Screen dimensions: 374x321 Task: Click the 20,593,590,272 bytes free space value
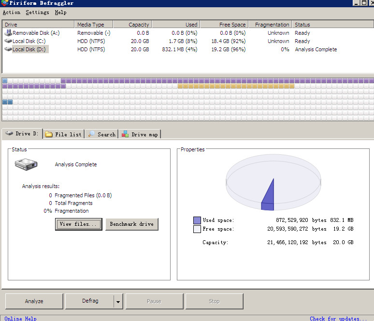[x=297, y=229]
